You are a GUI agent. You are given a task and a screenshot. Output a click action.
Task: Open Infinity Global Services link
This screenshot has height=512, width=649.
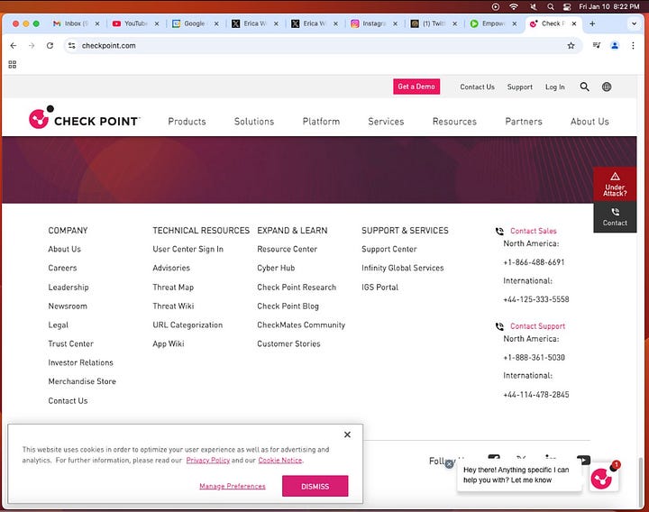click(402, 268)
